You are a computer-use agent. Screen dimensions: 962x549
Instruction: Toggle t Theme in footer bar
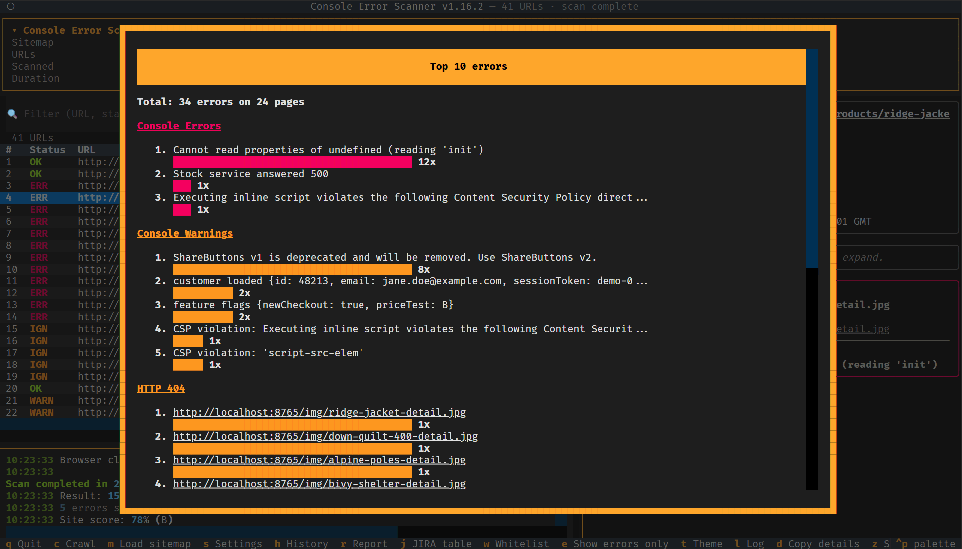click(702, 544)
